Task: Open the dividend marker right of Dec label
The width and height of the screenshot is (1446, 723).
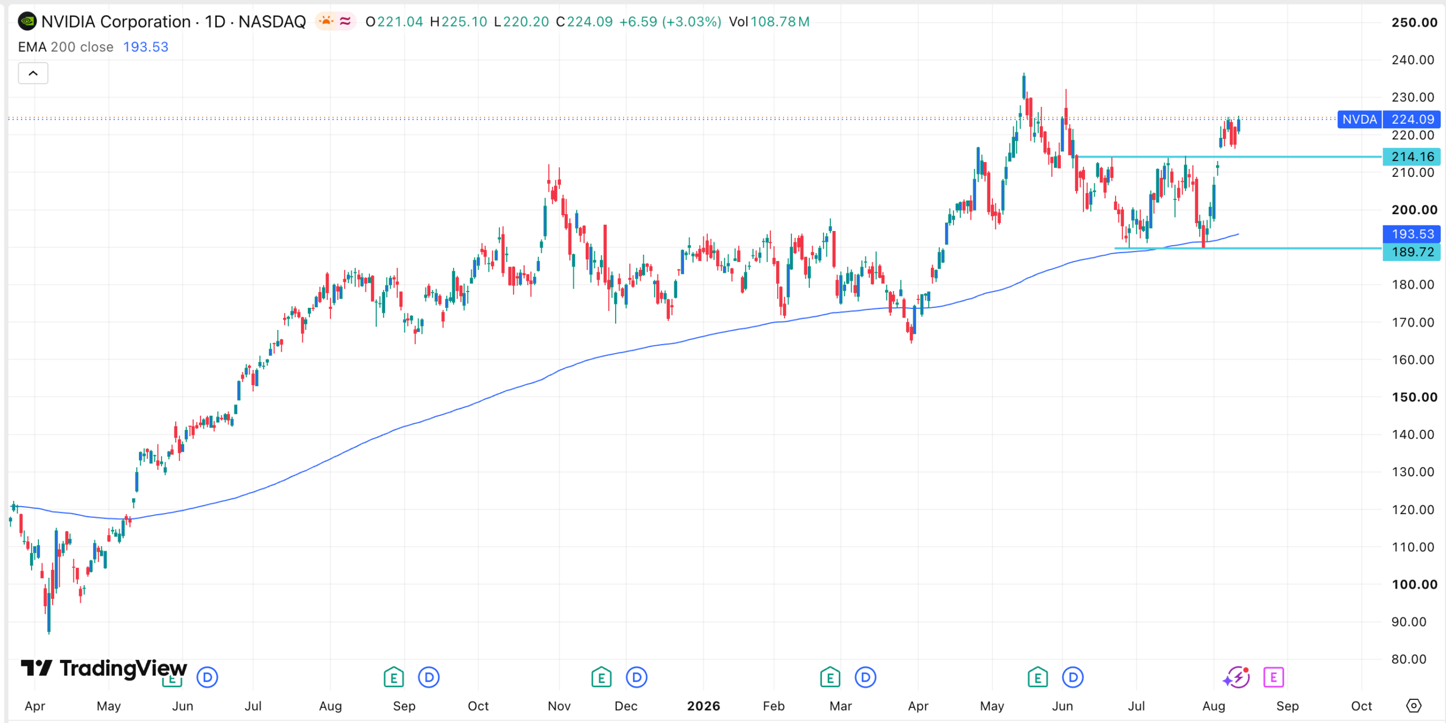Action: pos(637,677)
